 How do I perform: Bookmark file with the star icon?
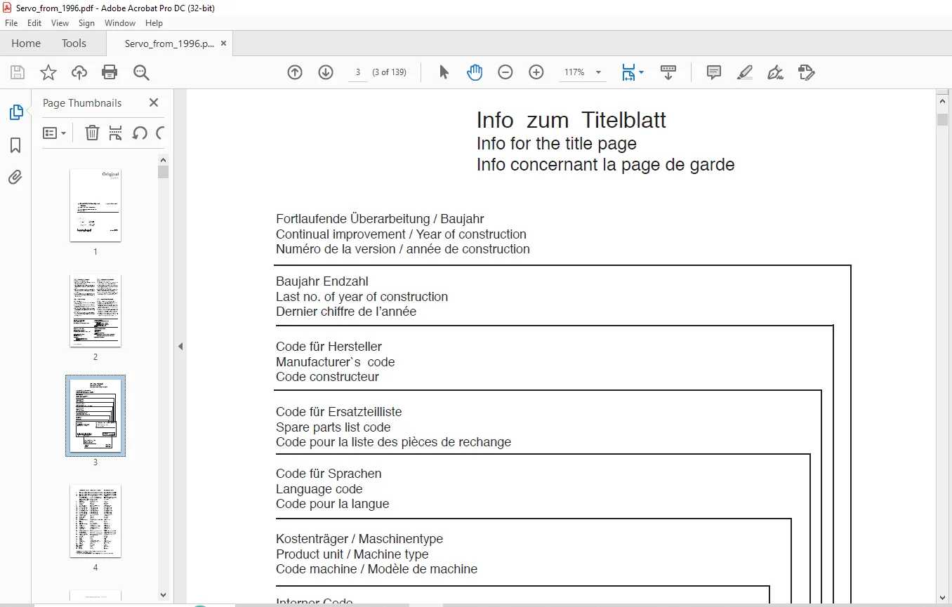tap(48, 72)
